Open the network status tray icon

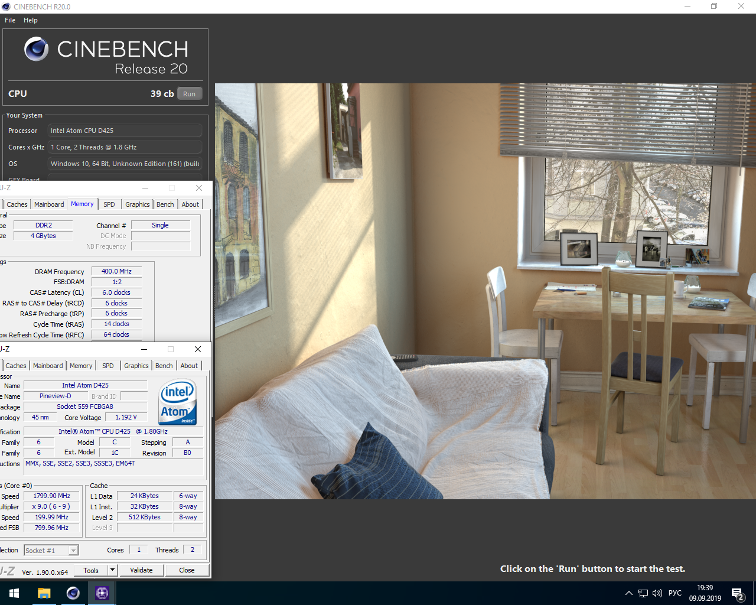pos(643,593)
